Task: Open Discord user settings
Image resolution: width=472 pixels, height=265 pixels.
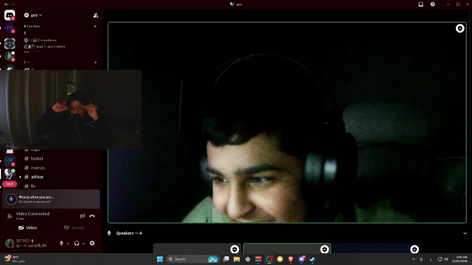Action: pyautogui.click(x=92, y=243)
